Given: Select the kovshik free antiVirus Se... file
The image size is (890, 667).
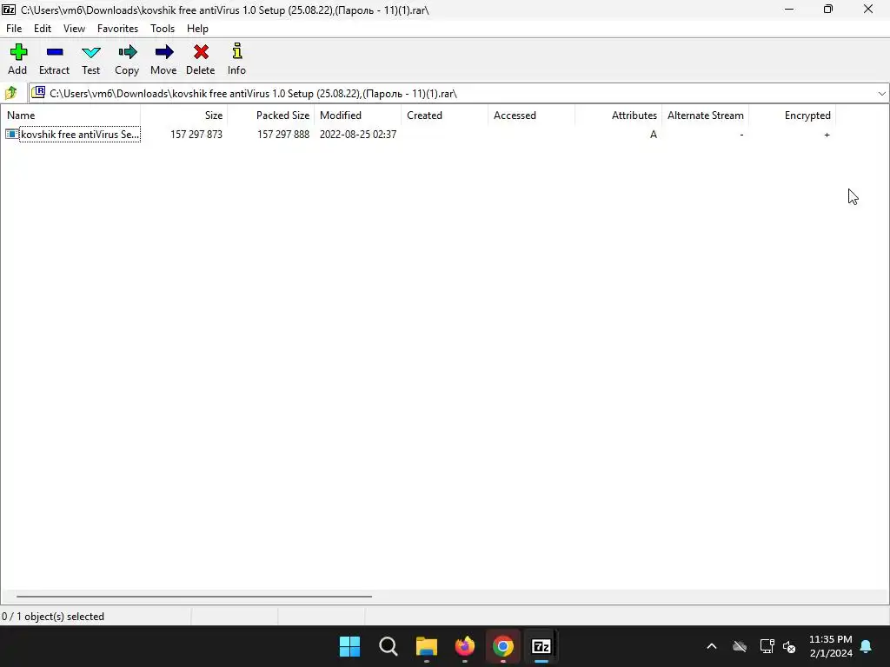Looking at the screenshot, I should tap(79, 135).
